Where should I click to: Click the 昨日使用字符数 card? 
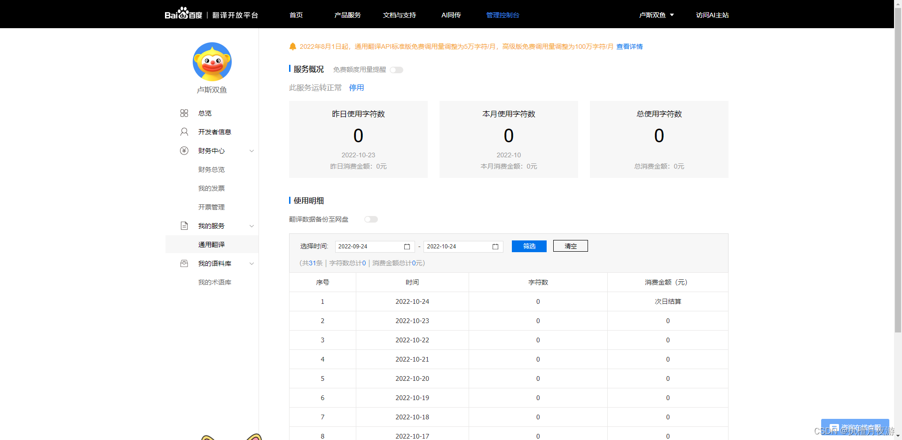[x=358, y=139]
